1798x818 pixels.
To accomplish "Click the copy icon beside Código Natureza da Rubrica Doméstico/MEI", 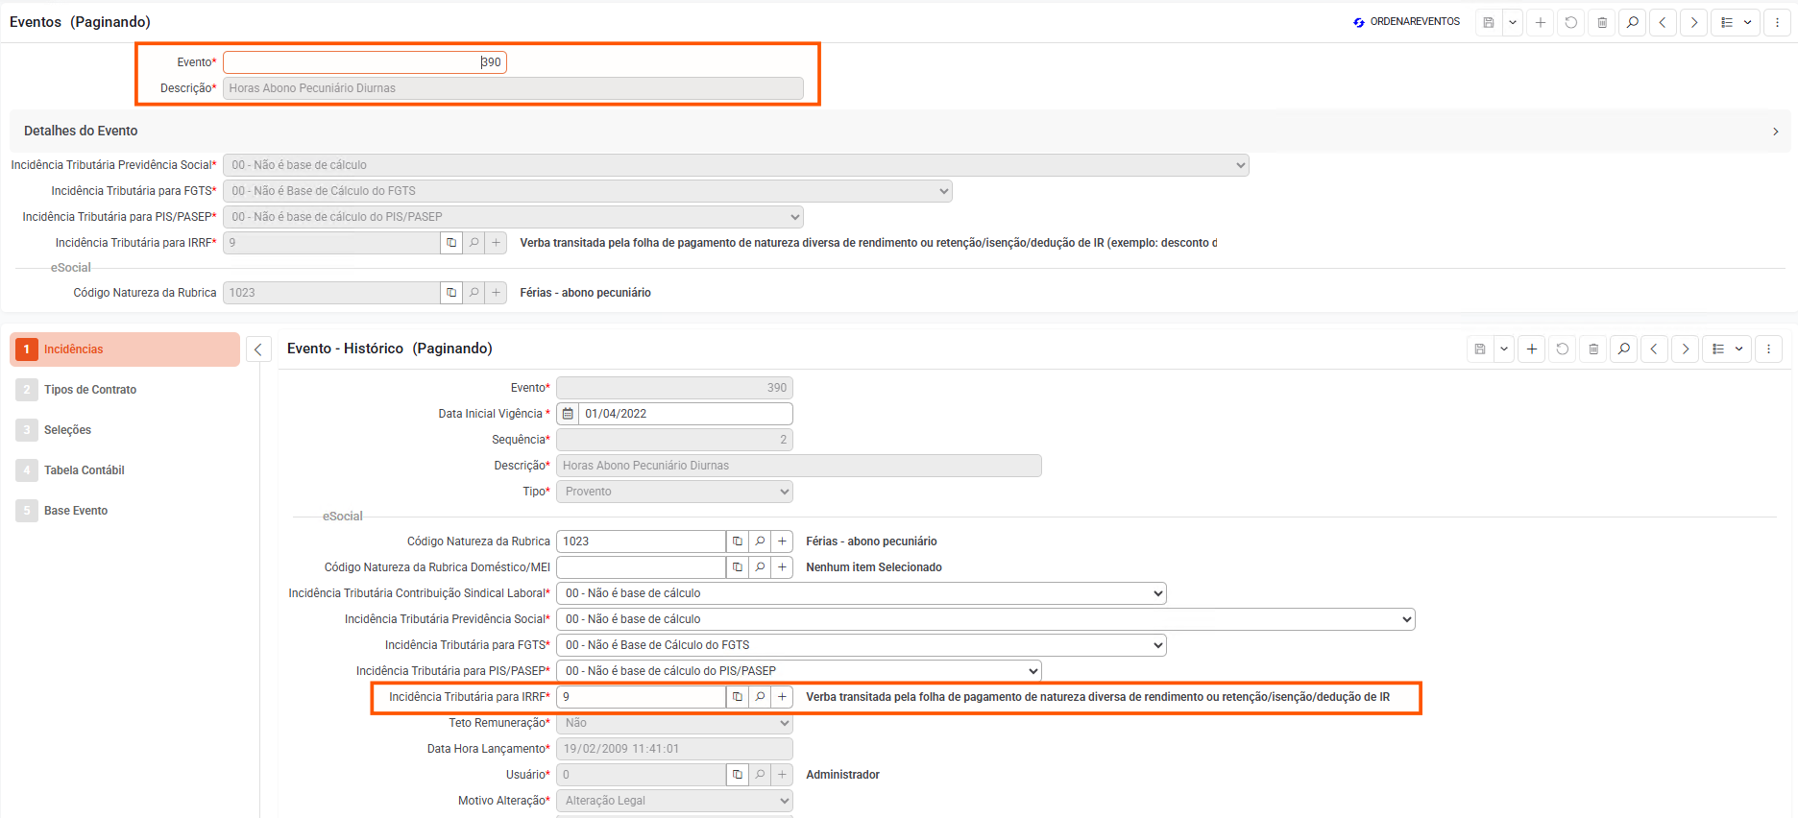I will (x=737, y=567).
